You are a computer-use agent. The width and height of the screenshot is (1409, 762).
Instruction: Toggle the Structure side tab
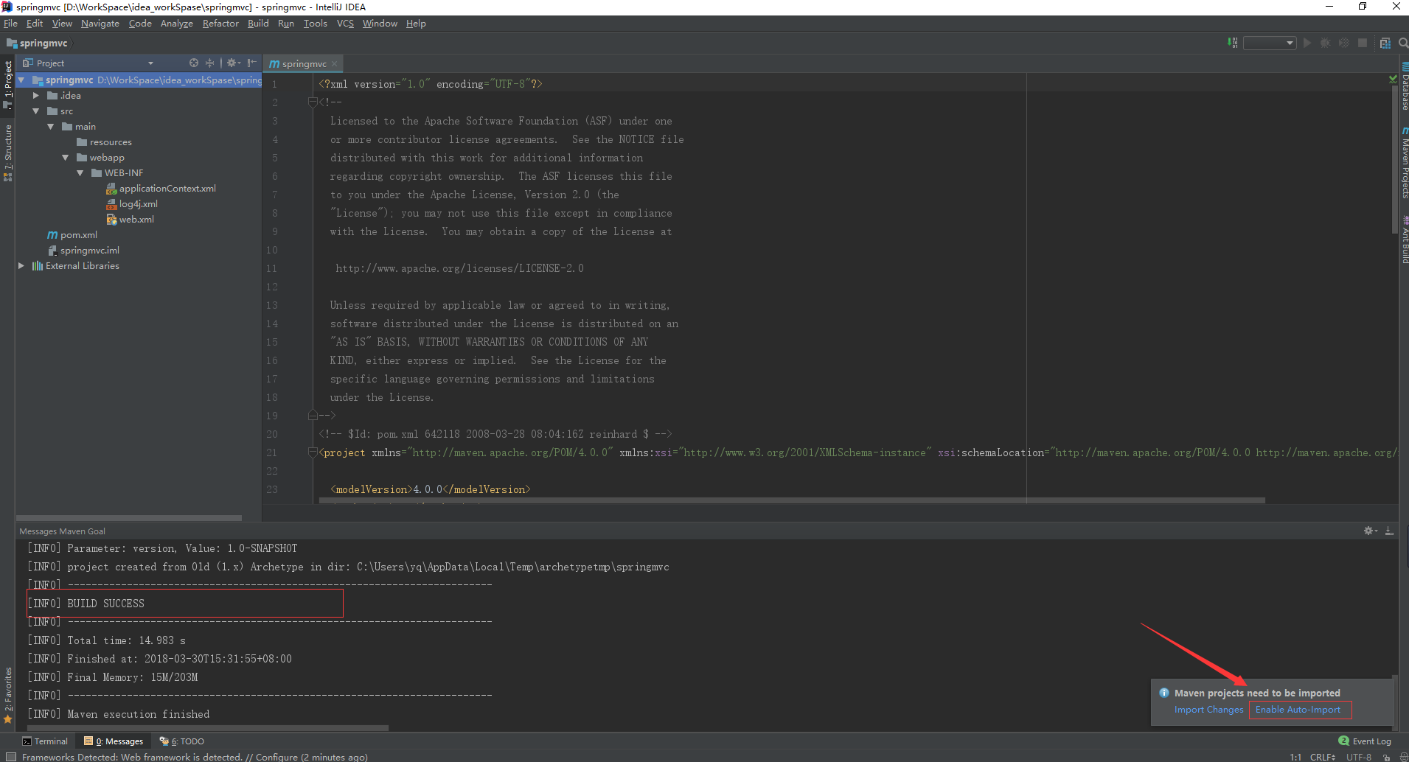(7, 153)
